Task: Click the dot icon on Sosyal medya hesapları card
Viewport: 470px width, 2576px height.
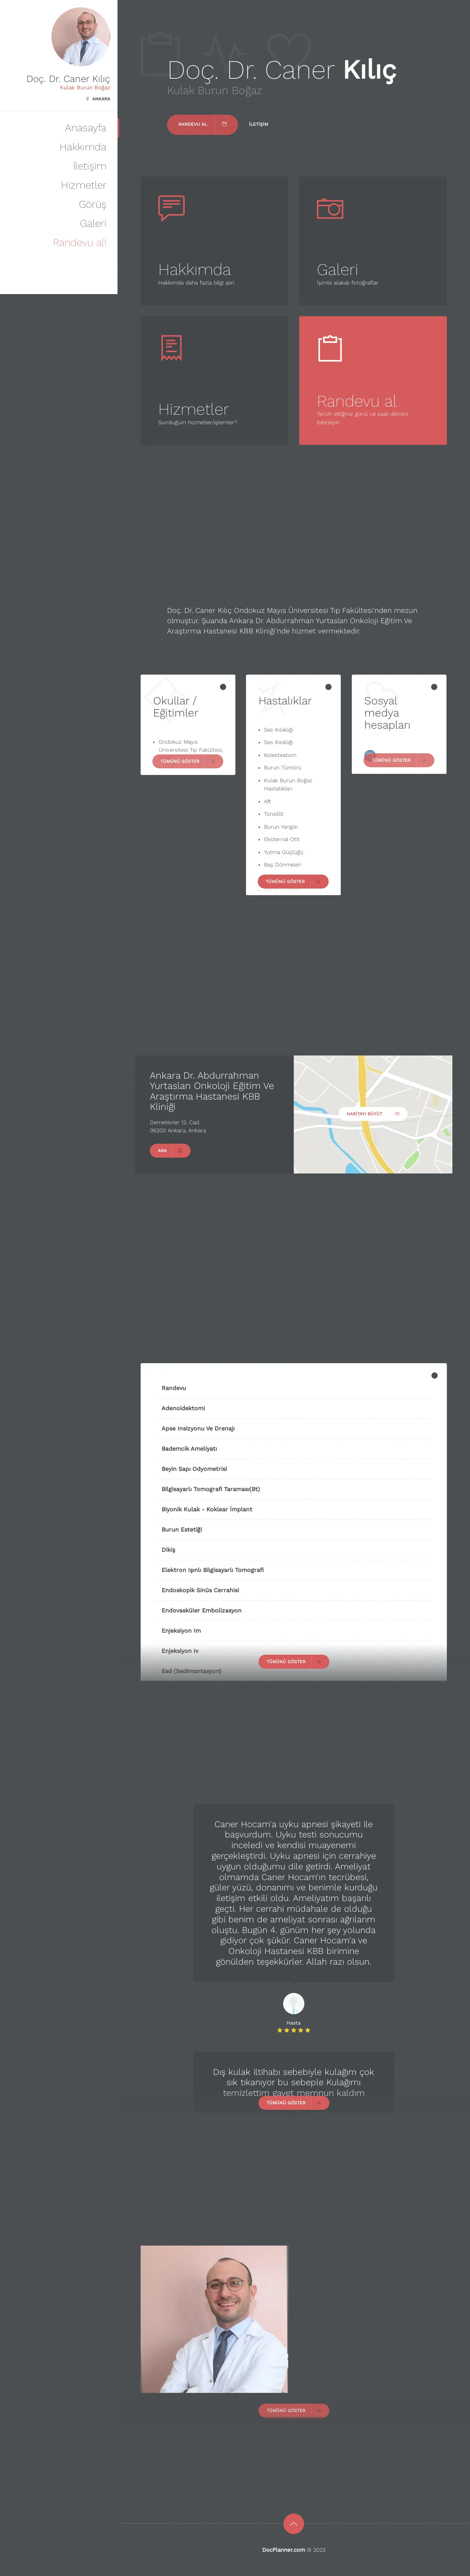Action: pos(434,687)
